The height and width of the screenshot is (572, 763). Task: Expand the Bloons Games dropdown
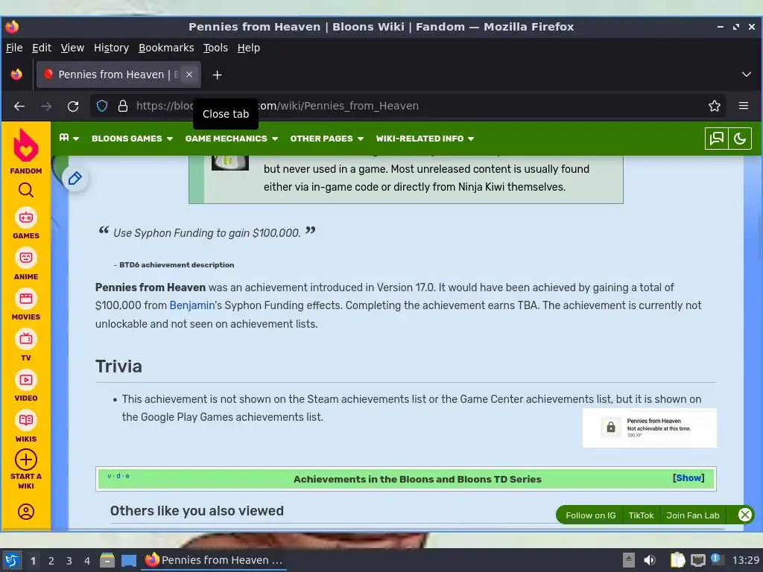click(133, 139)
